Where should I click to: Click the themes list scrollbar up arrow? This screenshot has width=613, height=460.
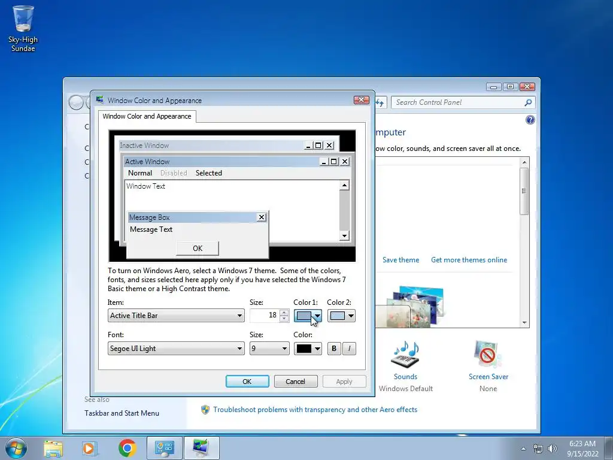[x=524, y=162]
